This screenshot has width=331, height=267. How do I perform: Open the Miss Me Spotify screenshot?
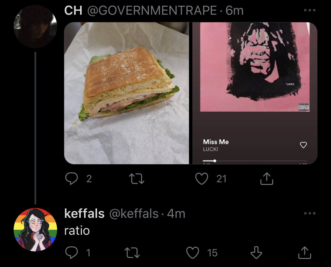255,93
